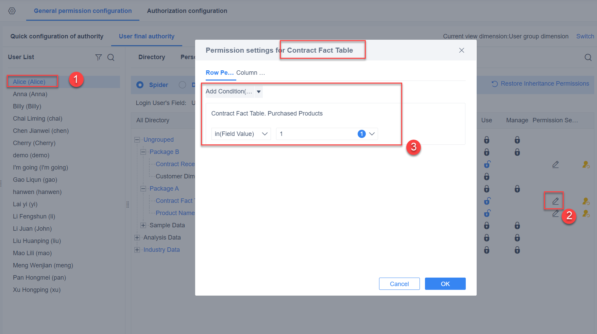Image resolution: width=597 pixels, height=334 pixels.
Task: Open the search icon beside the filter
Action: pyautogui.click(x=111, y=57)
